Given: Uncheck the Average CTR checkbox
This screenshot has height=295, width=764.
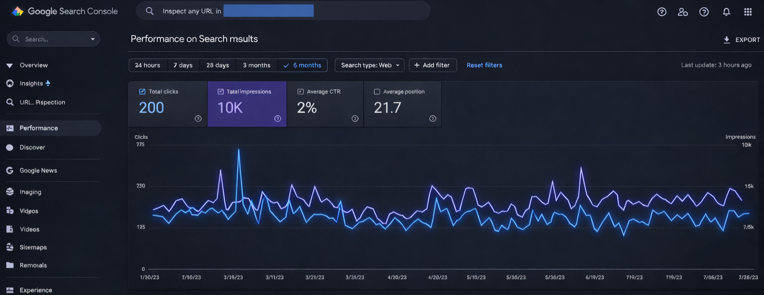Looking at the screenshot, I should click(300, 92).
